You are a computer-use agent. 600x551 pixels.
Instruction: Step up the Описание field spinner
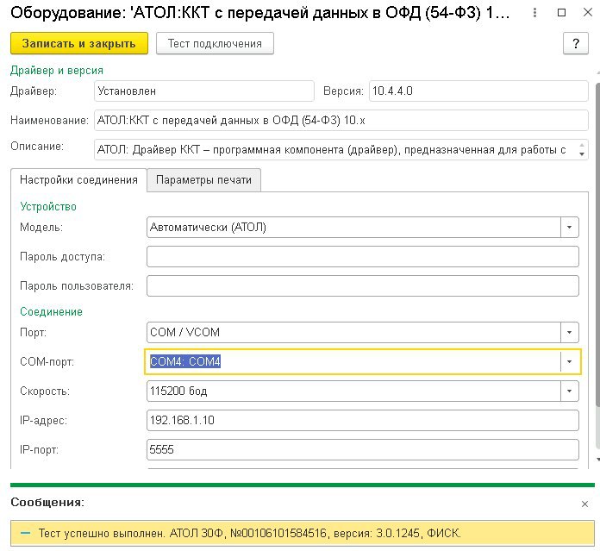pyautogui.click(x=582, y=146)
